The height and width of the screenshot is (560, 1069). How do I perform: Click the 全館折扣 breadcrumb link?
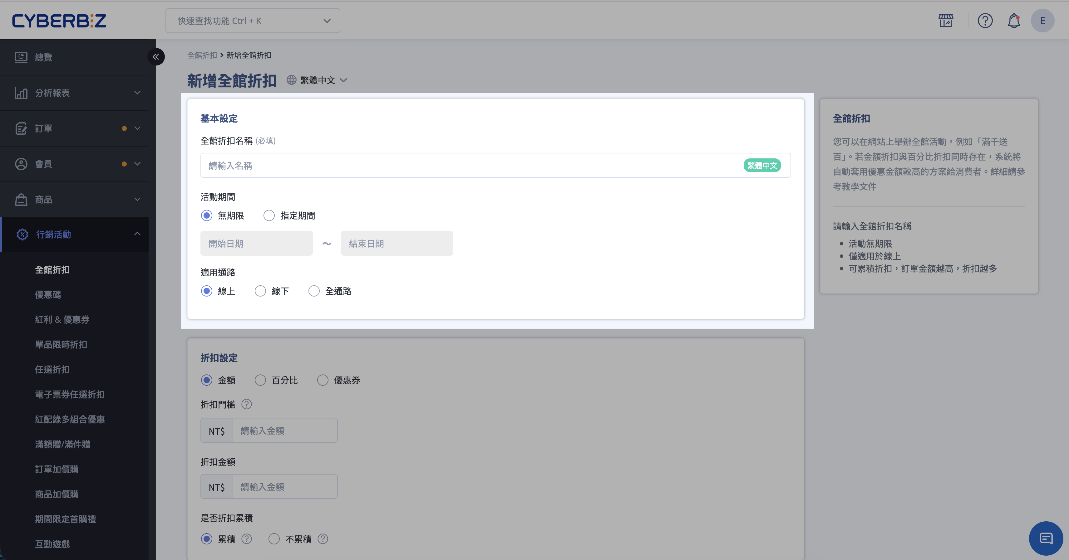(x=202, y=55)
